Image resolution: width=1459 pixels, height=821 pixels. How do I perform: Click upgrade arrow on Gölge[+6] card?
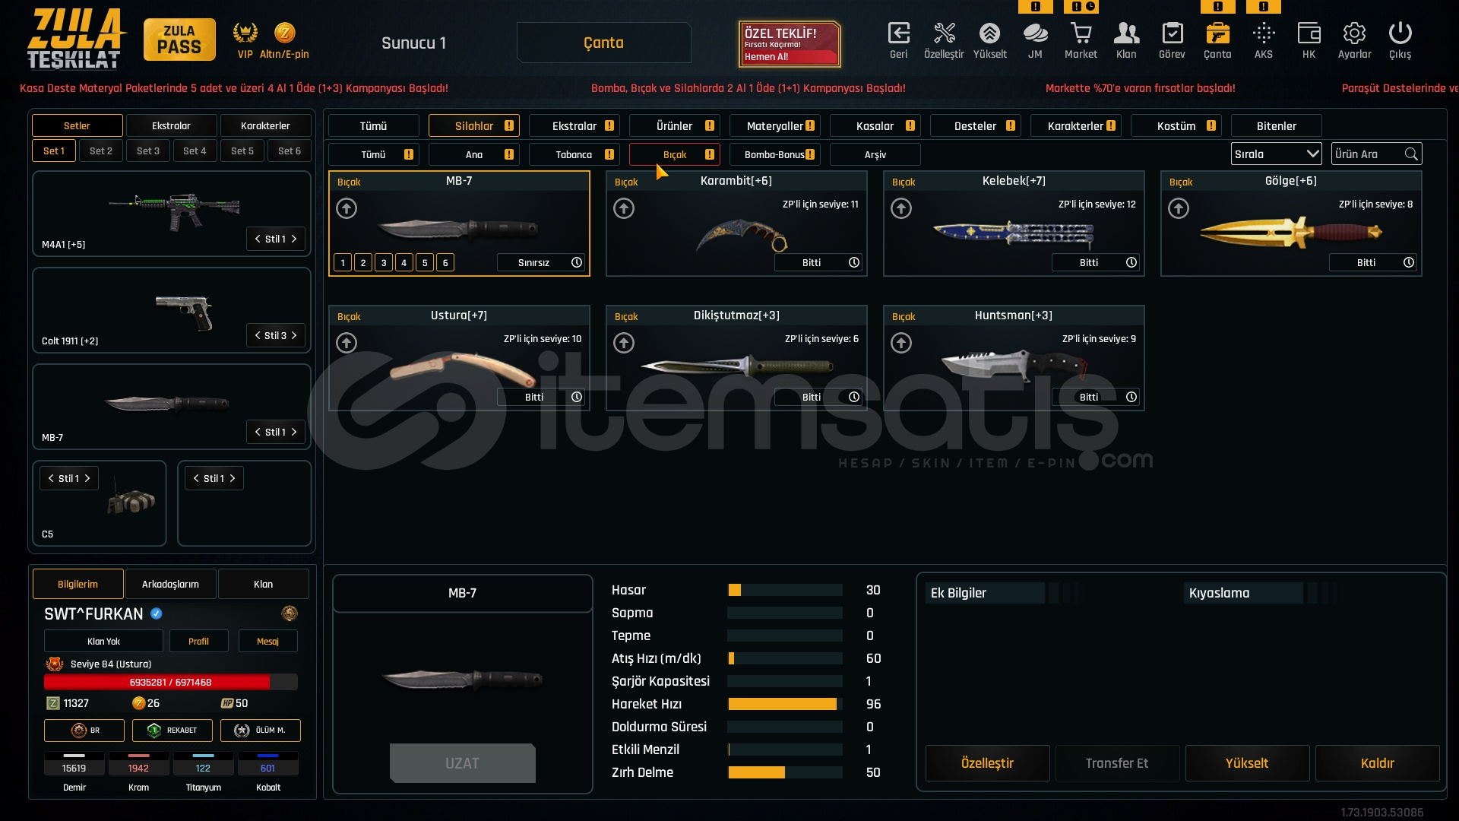click(1179, 208)
